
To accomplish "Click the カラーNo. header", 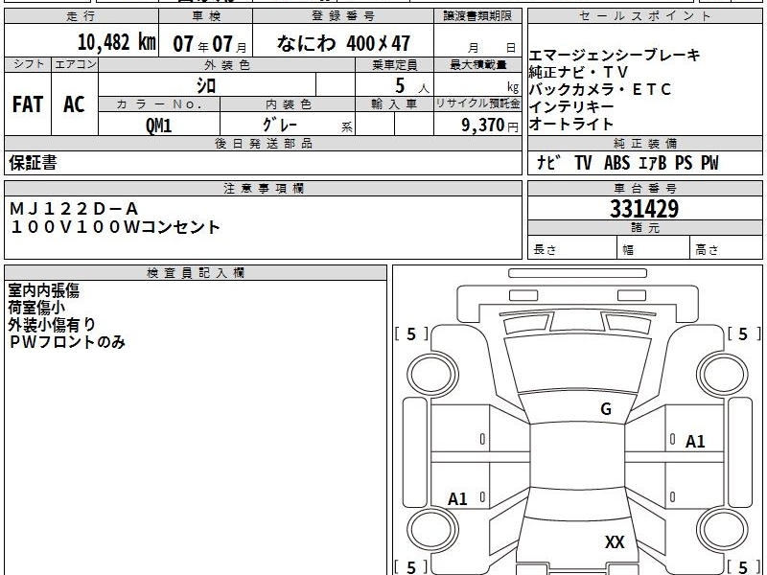I will [159, 104].
